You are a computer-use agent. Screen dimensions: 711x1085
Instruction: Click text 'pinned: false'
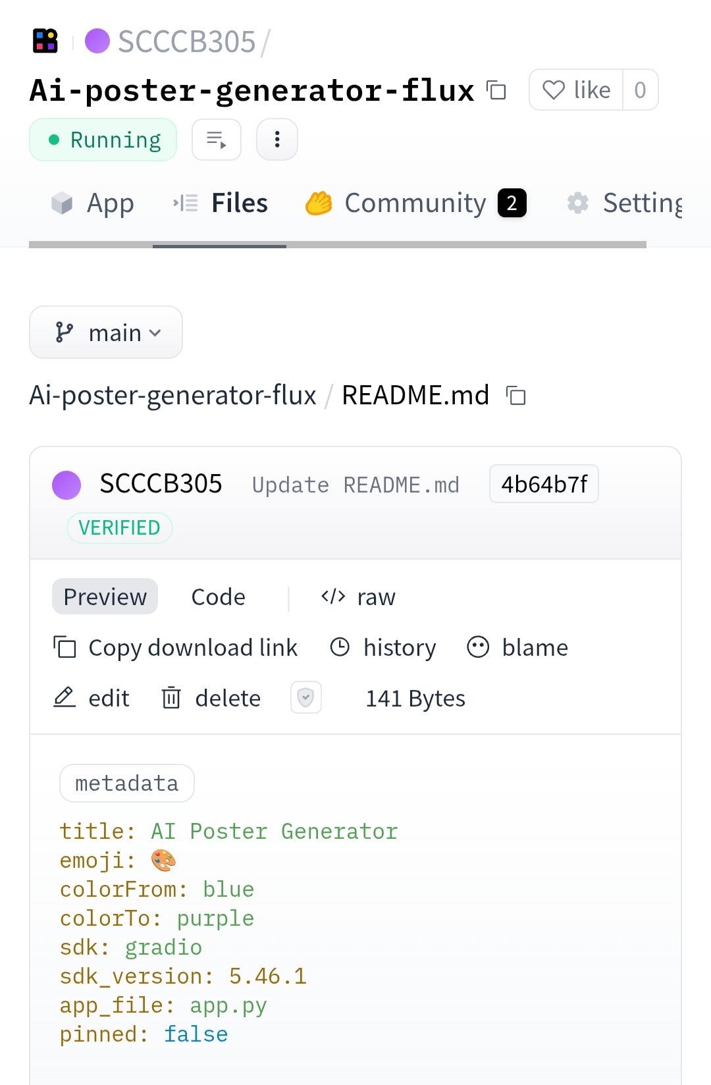144,1034
